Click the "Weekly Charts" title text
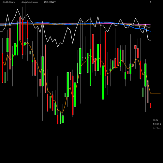 pyautogui.click(x=9, y=2)
